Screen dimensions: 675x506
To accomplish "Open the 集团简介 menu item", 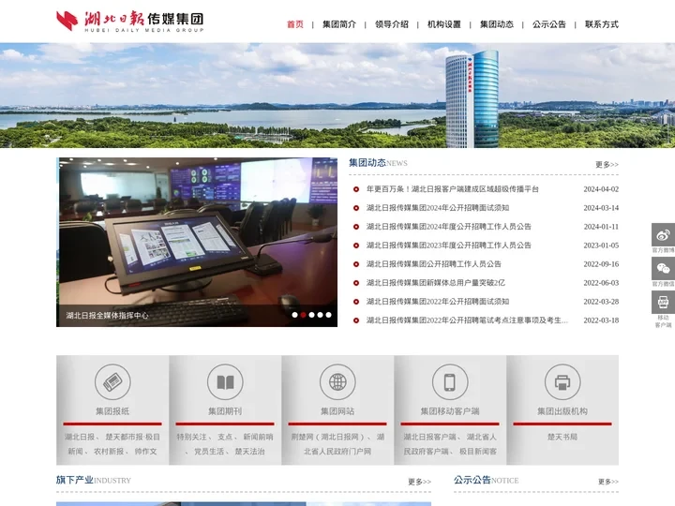I will click(x=339, y=24).
